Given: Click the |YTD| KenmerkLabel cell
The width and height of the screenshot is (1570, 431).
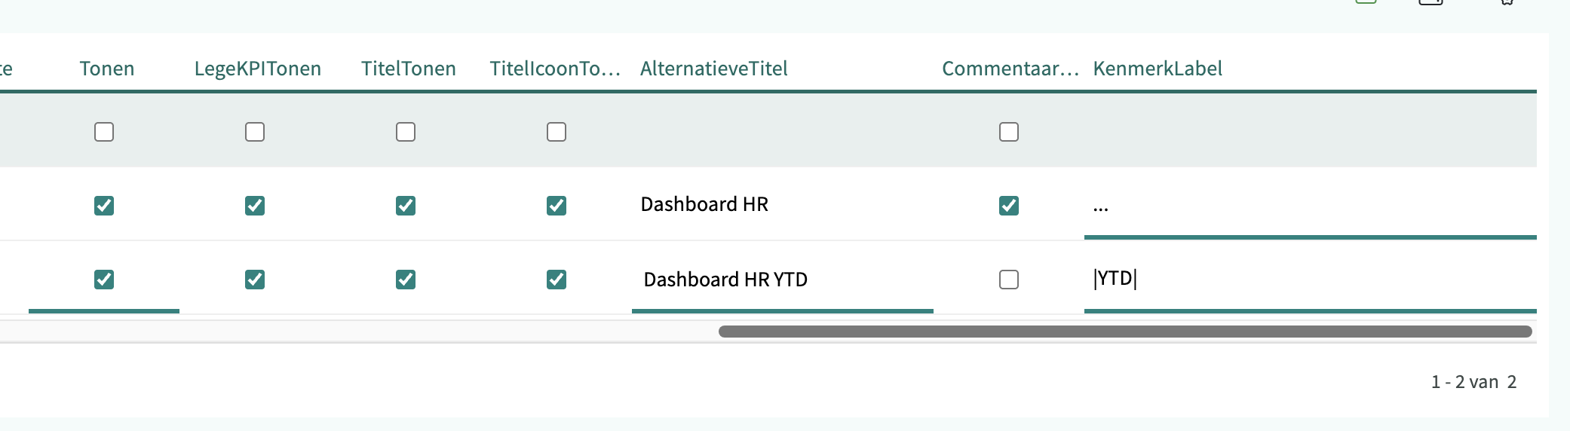Looking at the screenshot, I should [1115, 279].
